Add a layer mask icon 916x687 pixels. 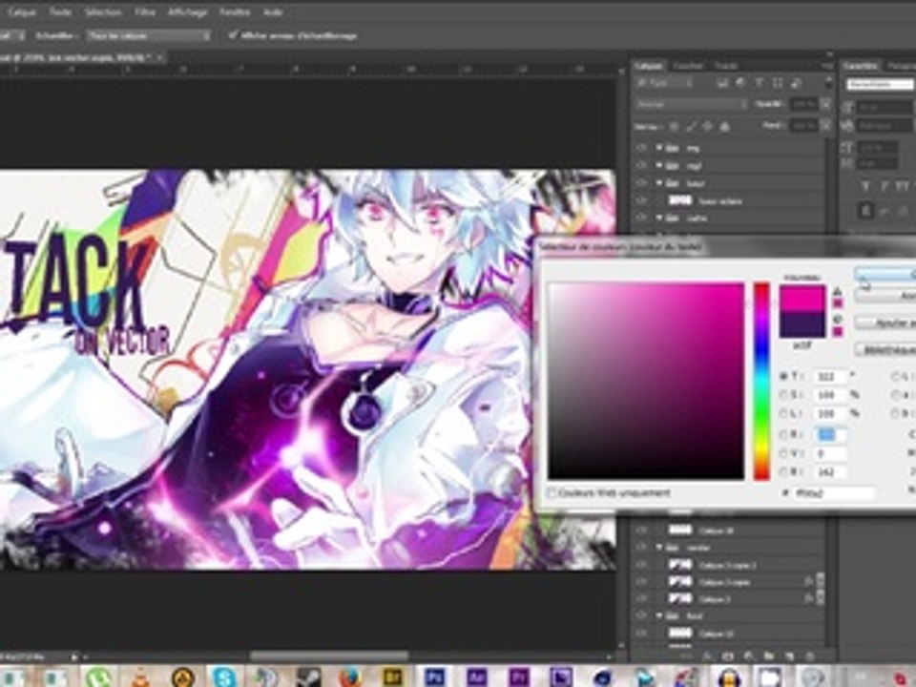point(728,656)
